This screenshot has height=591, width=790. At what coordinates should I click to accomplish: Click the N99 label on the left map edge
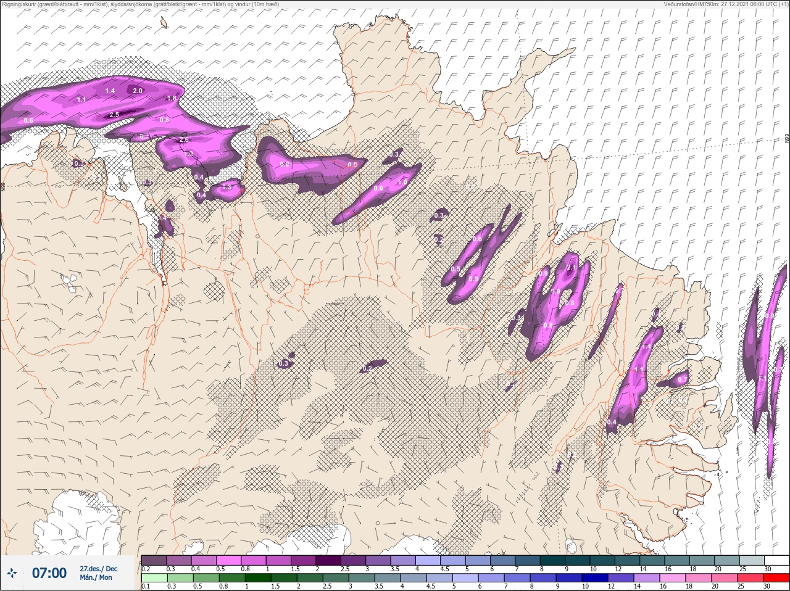coord(3,186)
